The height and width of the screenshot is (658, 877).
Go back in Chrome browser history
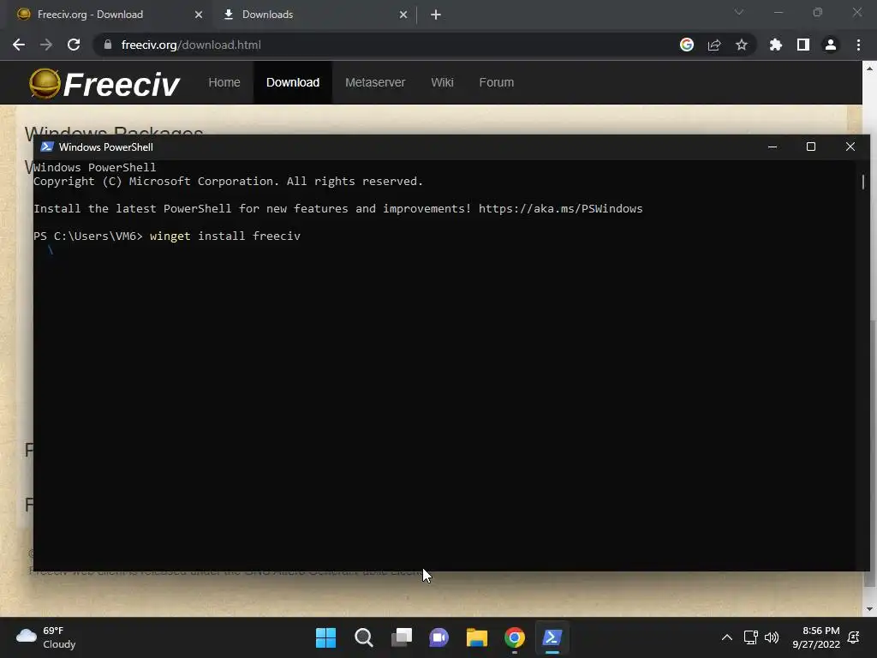tap(19, 45)
